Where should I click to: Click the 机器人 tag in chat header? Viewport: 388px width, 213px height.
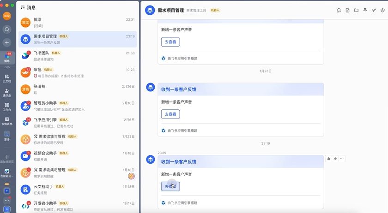pos(215,10)
